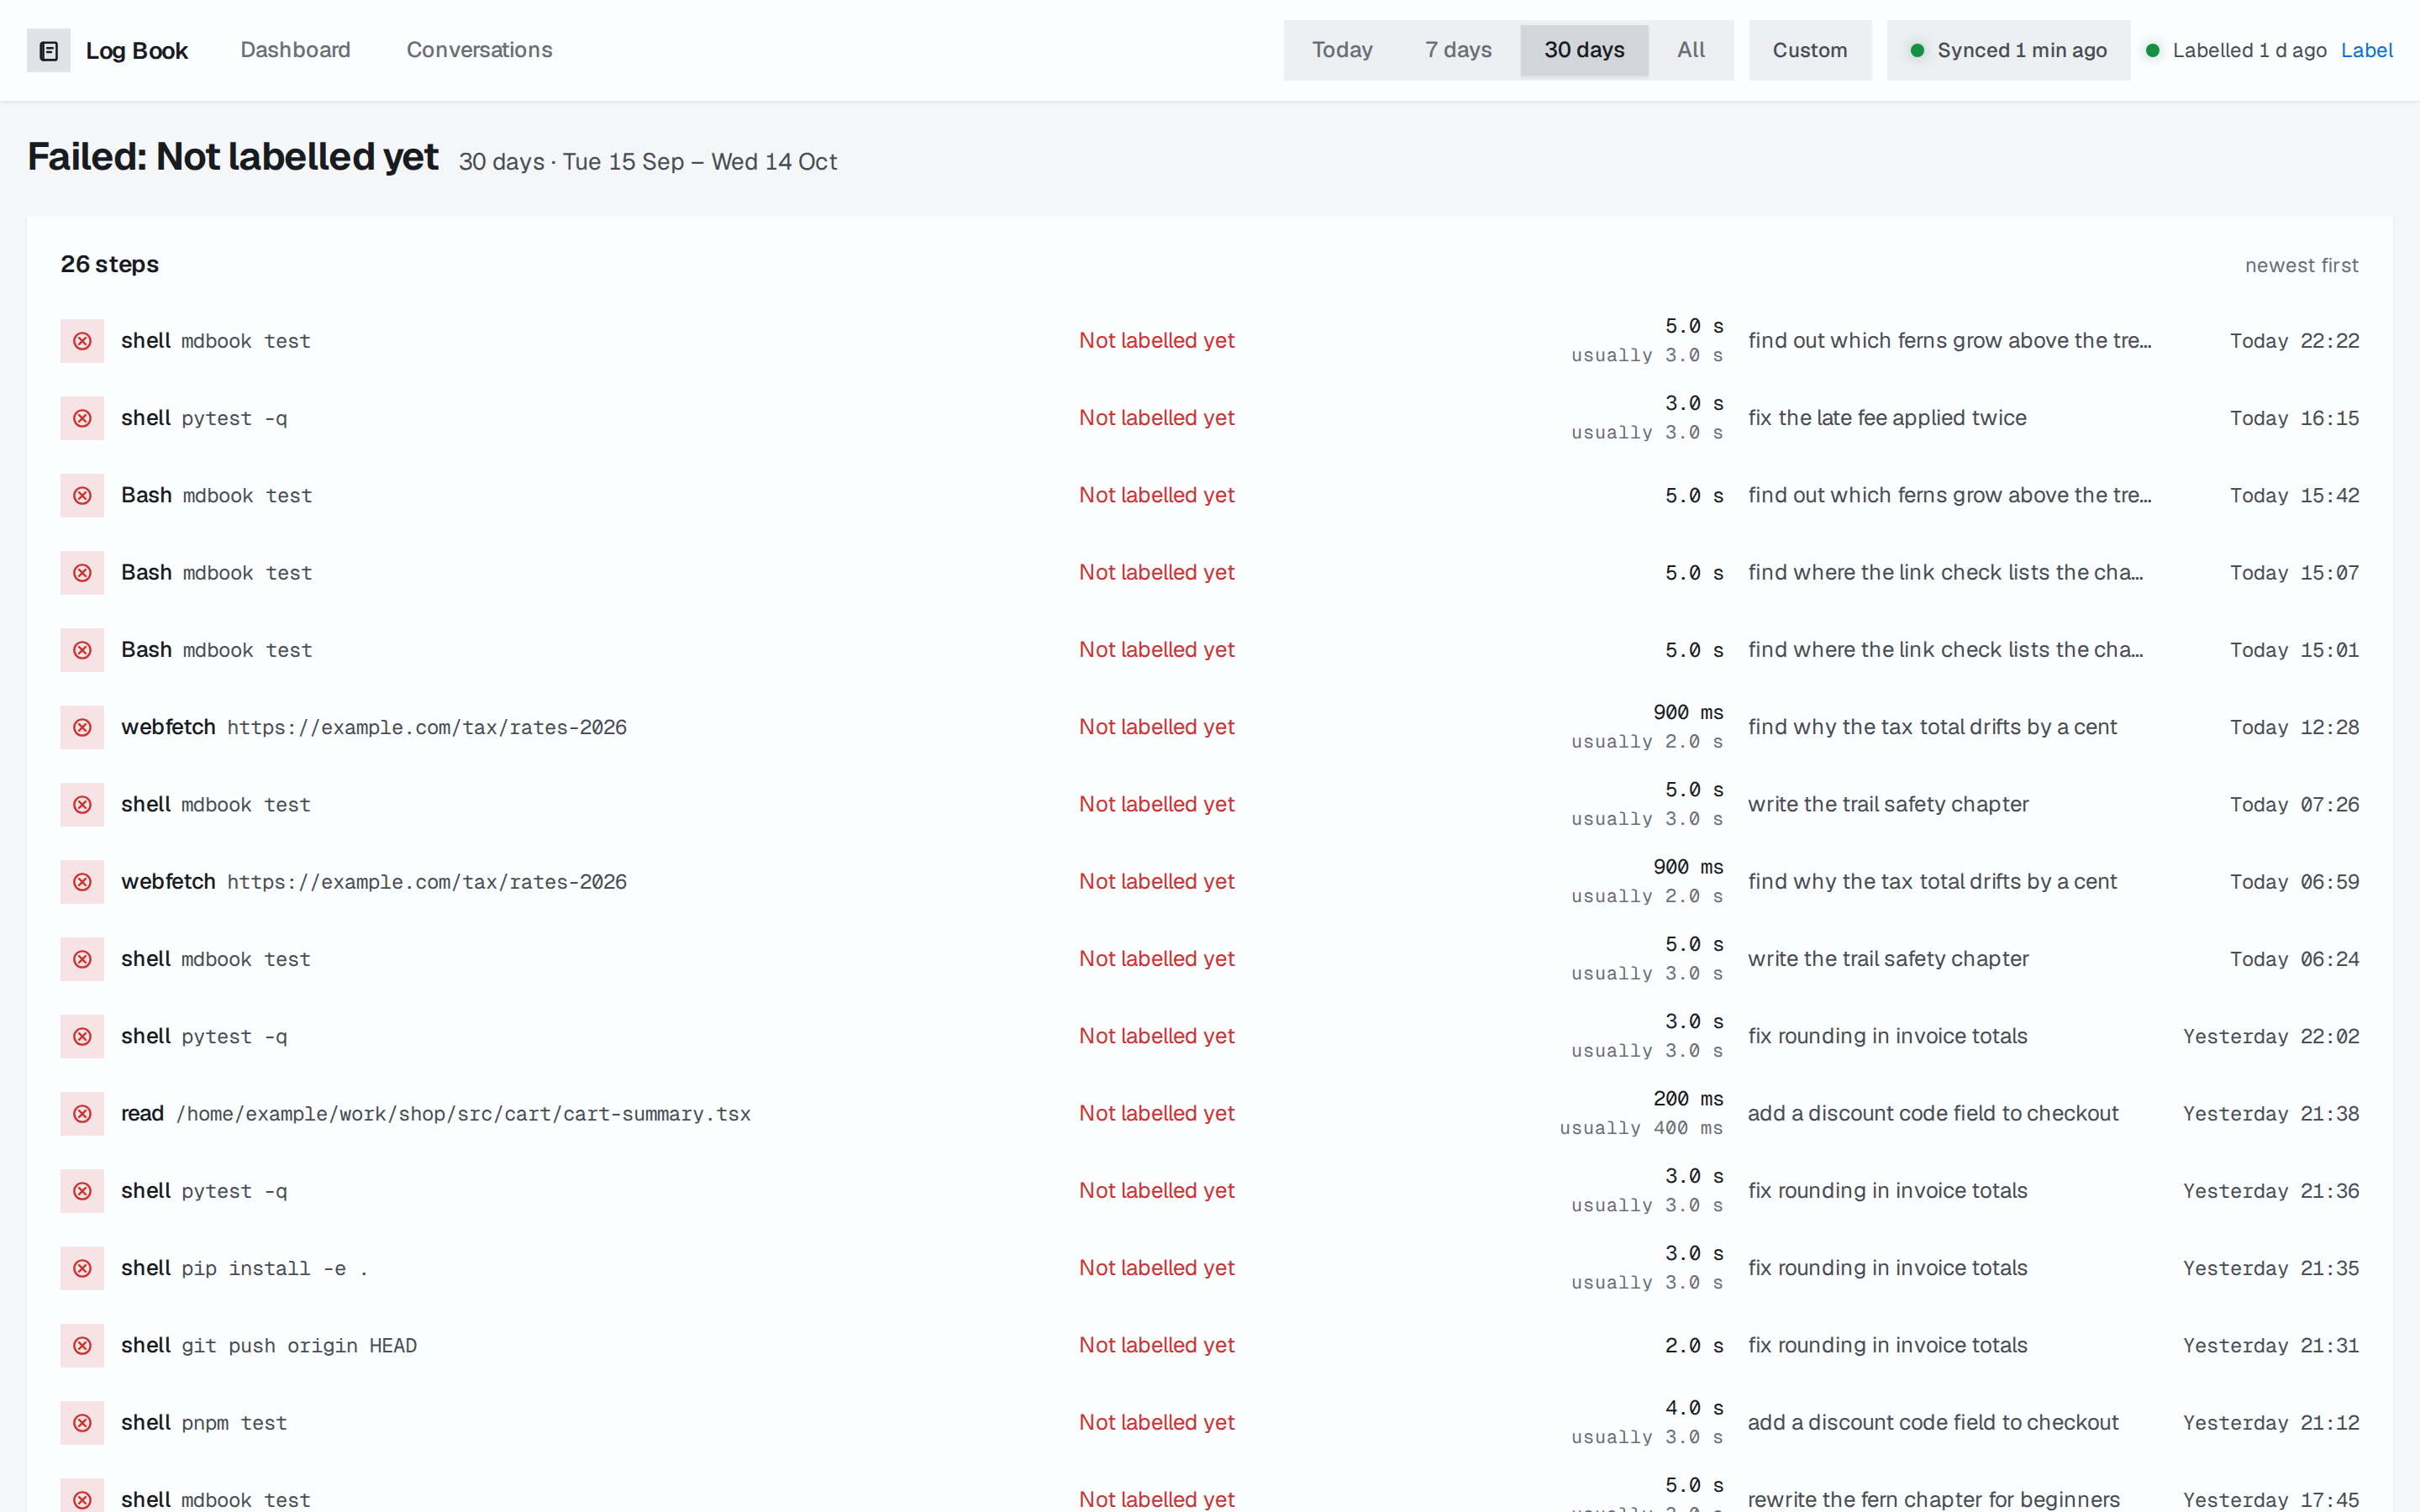This screenshot has width=2420, height=1512.
Task: Click failed icon on Bash row at 15:42
Action: pyautogui.click(x=82, y=496)
